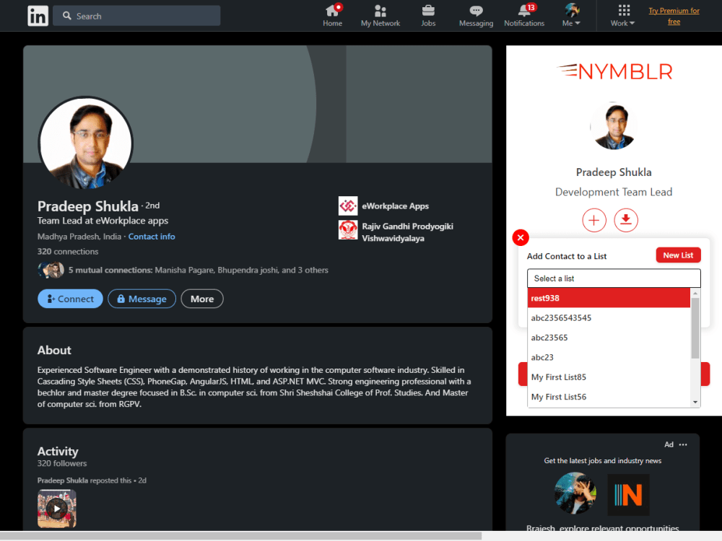This screenshot has width=722, height=541.
Task: Open Rajiv Gandhi Prodyogiki Vishwavidyalaya logo
Action: [348, 230]
